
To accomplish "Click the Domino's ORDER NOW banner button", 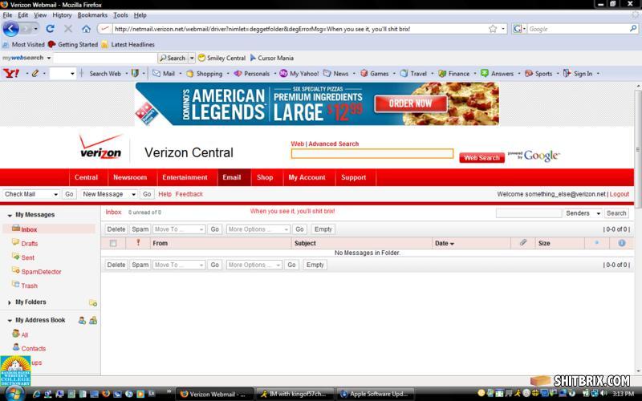I will tap(411, 103).
